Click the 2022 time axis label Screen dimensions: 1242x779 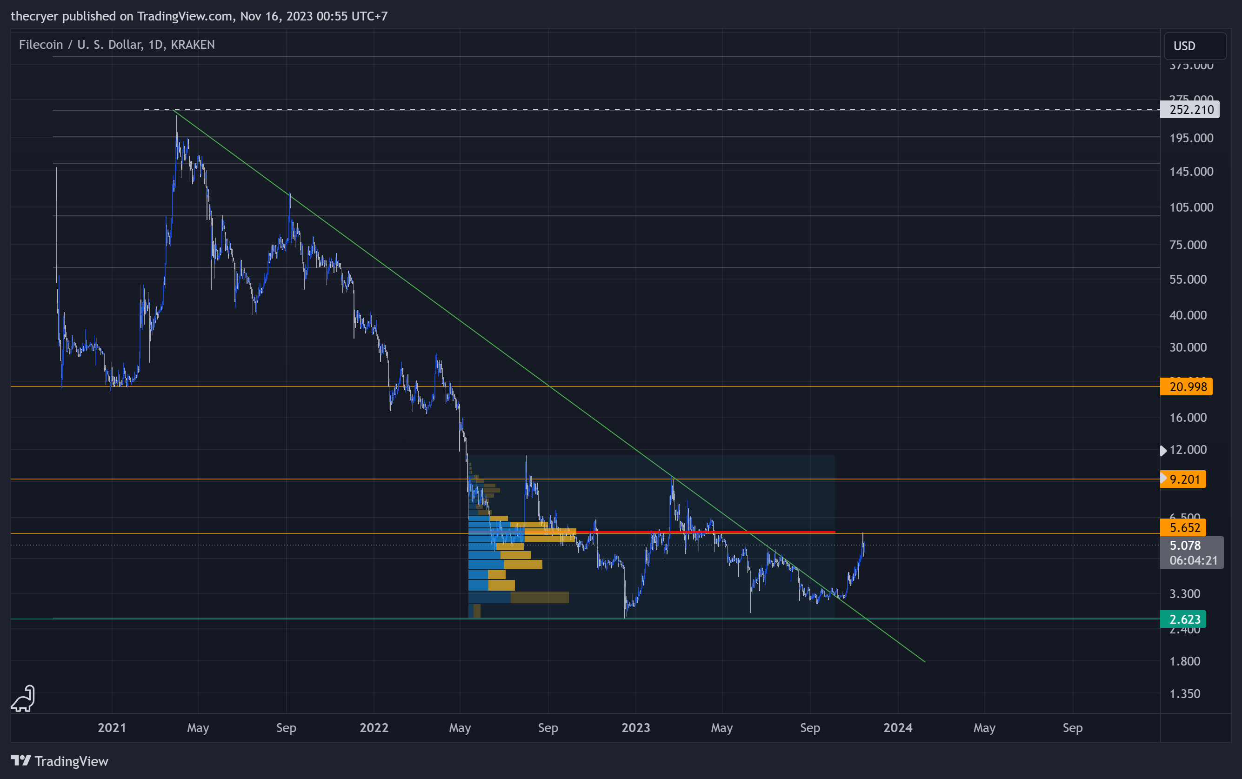pos(374,727)
